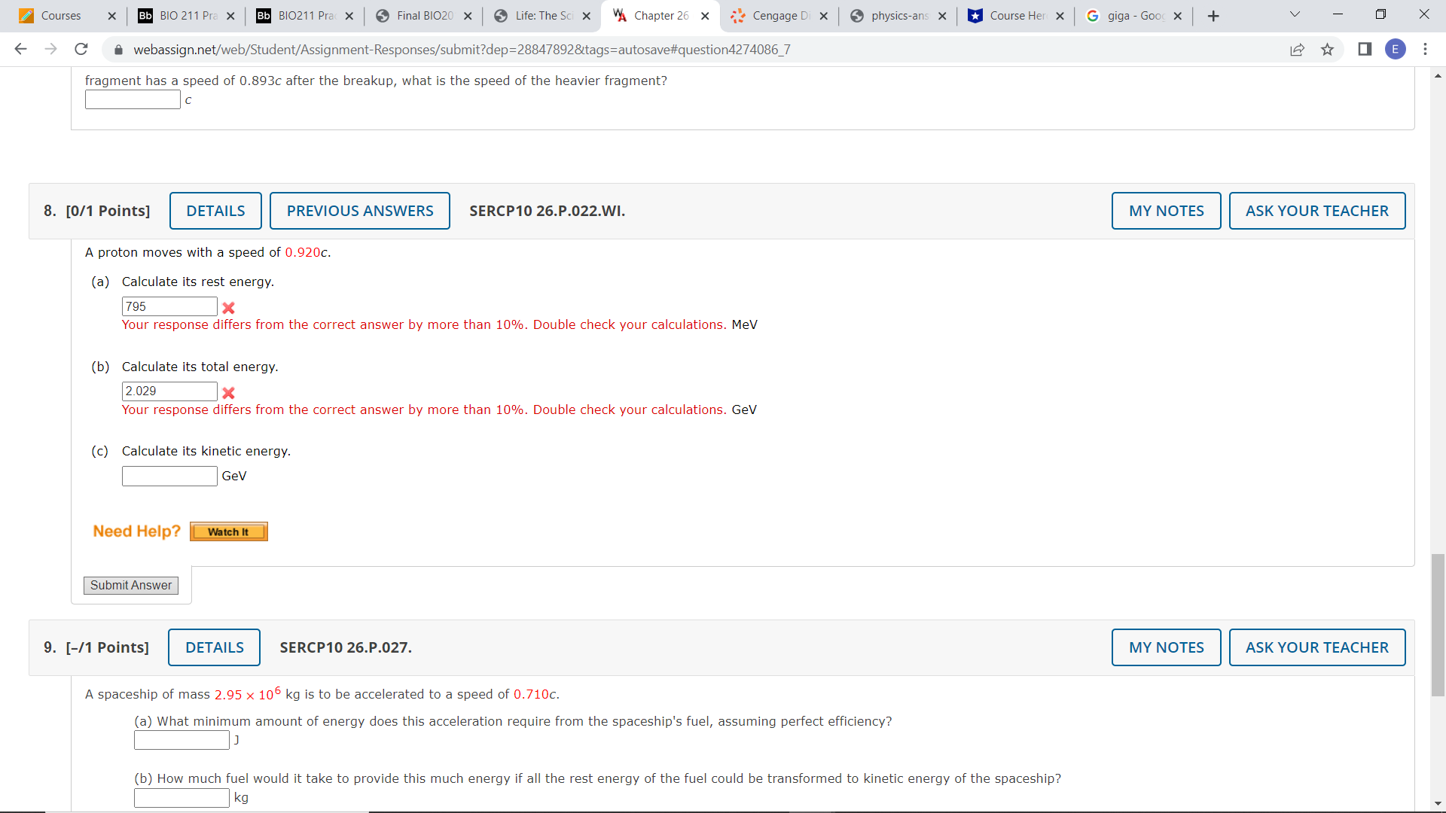Image resolution: width=1446 pixels, height=813 pixels.
Task: Bookmark this page with star icon
Action: tap(1327, 49)
